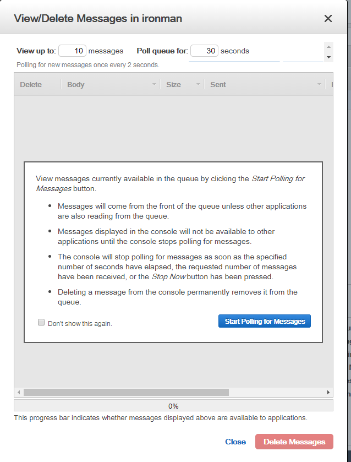Open the Size column dropdown arrow
351x462 pixels.
click(198, 85)
